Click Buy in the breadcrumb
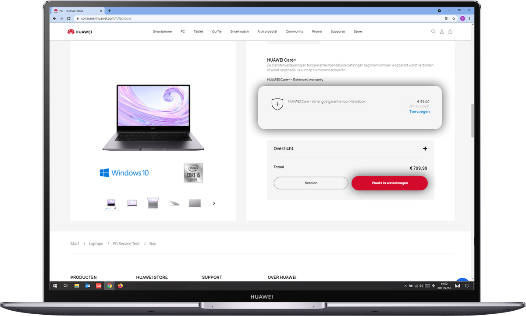This screenshot has height=316, width=526. pyautogui.click(x=153, y=244)
